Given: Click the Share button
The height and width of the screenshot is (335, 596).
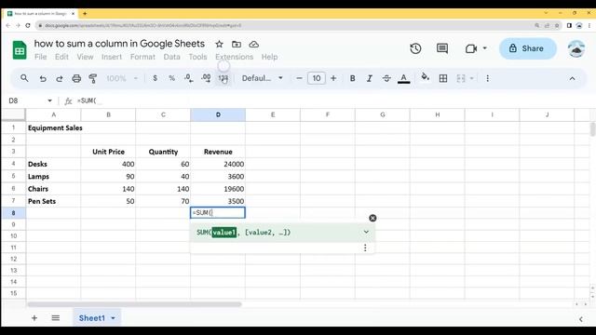Looking at the screenshot, I should (528, 48).
